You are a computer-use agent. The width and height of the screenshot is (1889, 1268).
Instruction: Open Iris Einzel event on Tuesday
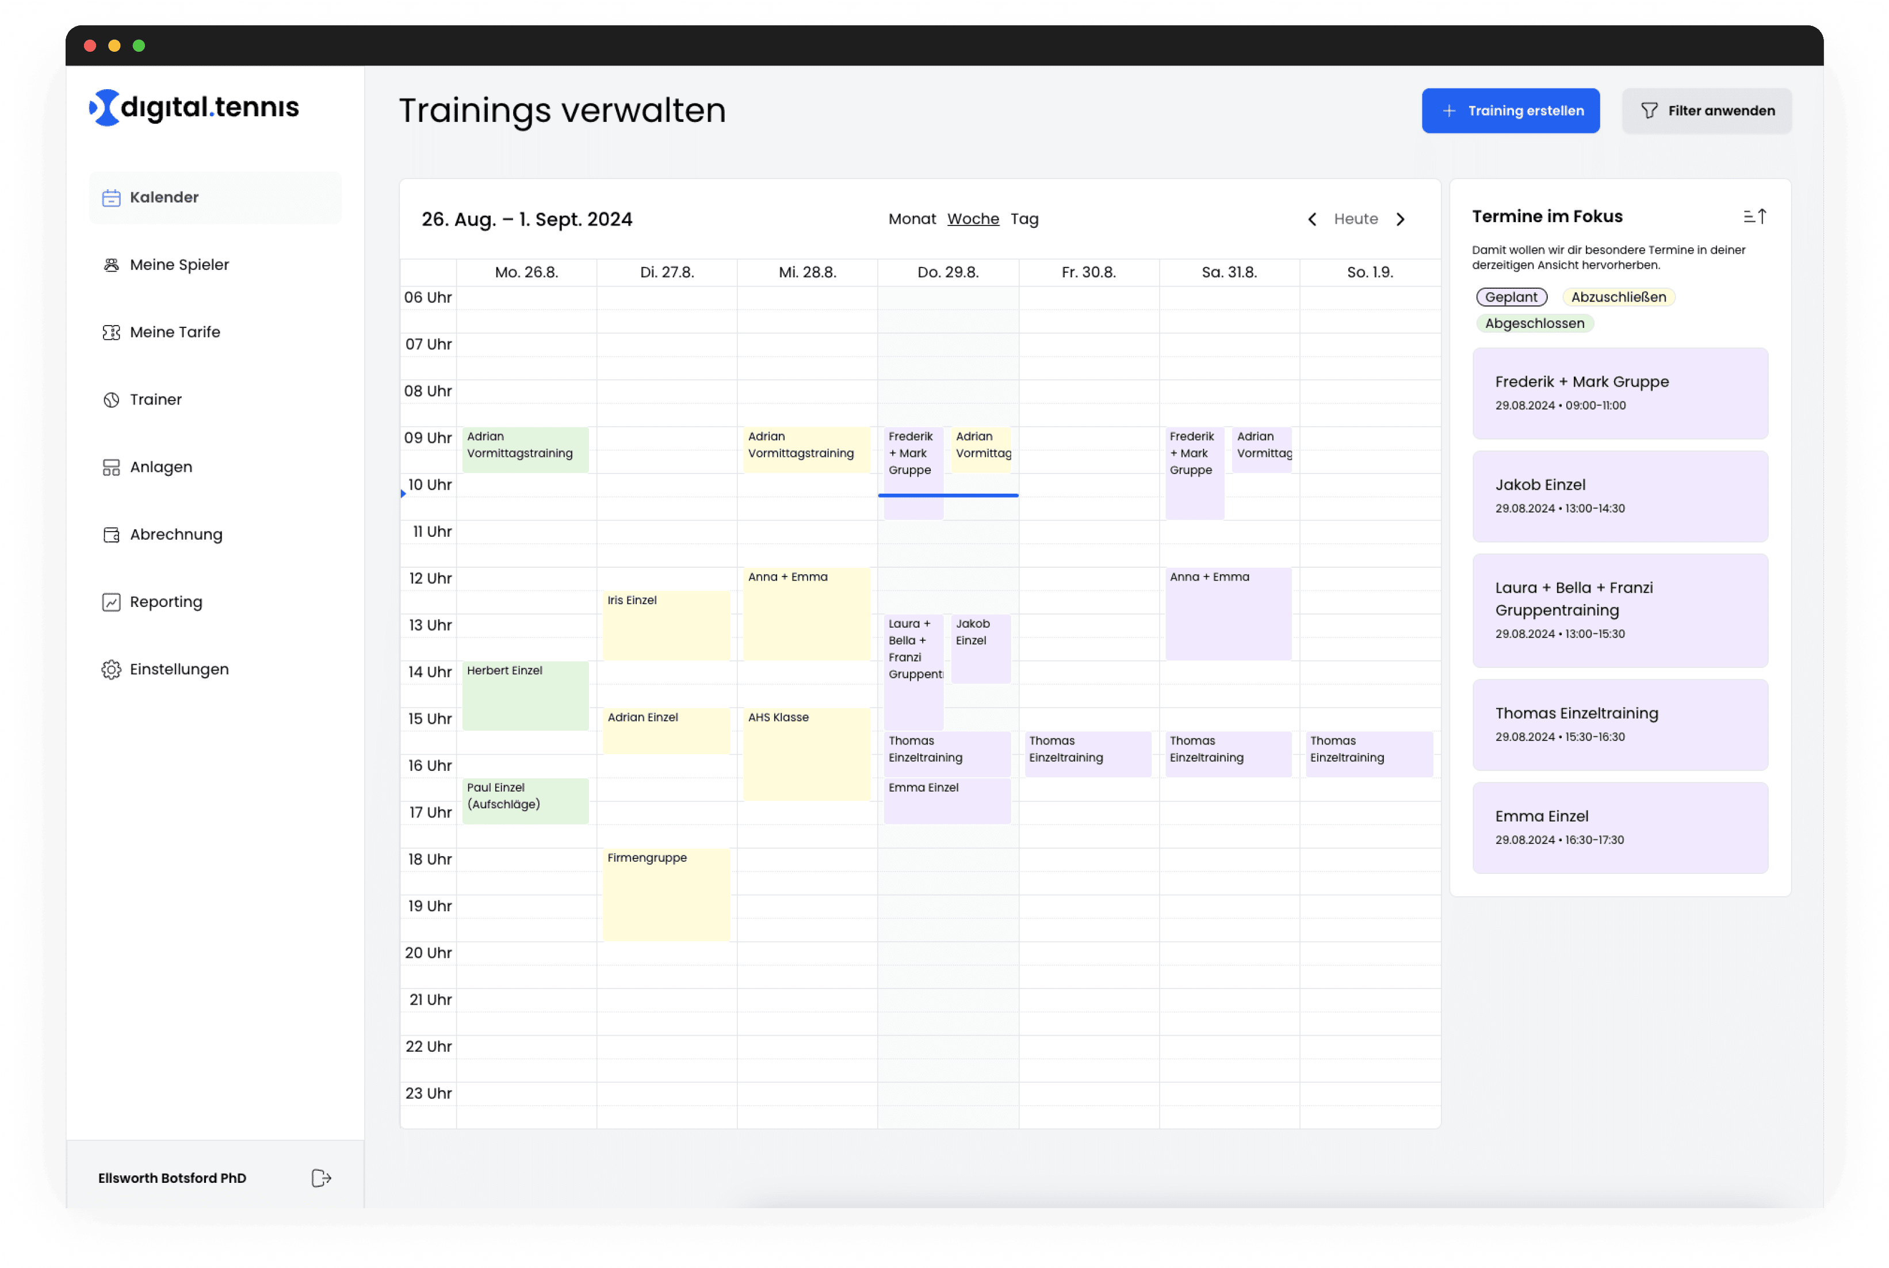(666, 626)
